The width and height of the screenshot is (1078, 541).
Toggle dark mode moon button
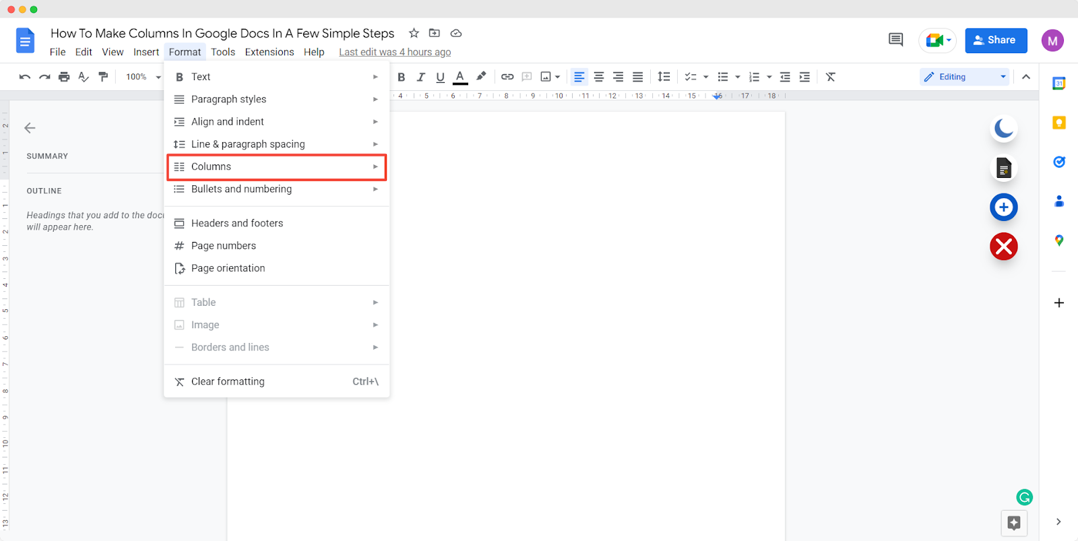[1004, 128]
